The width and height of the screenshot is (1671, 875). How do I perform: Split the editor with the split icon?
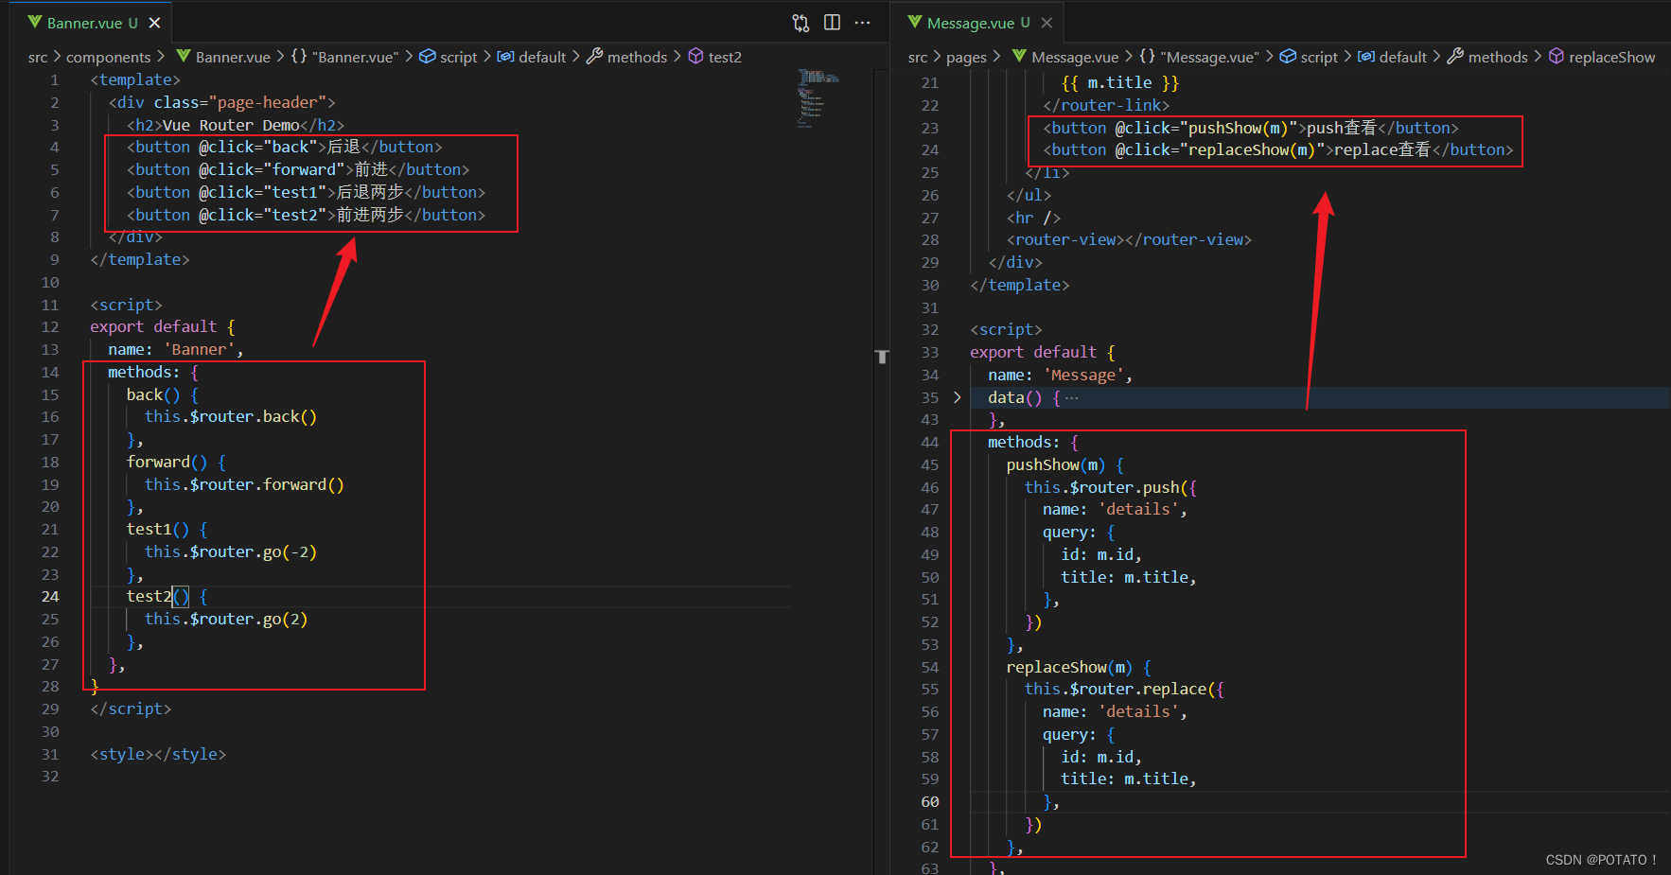pos(832,23)
